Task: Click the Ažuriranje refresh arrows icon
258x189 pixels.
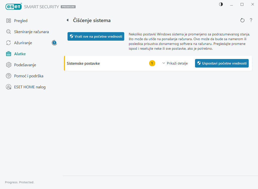Action: 9,43
